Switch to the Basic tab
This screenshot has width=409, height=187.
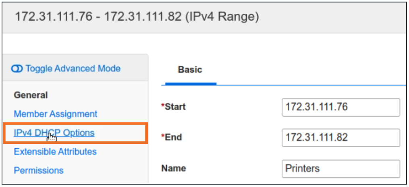[190, 70]
